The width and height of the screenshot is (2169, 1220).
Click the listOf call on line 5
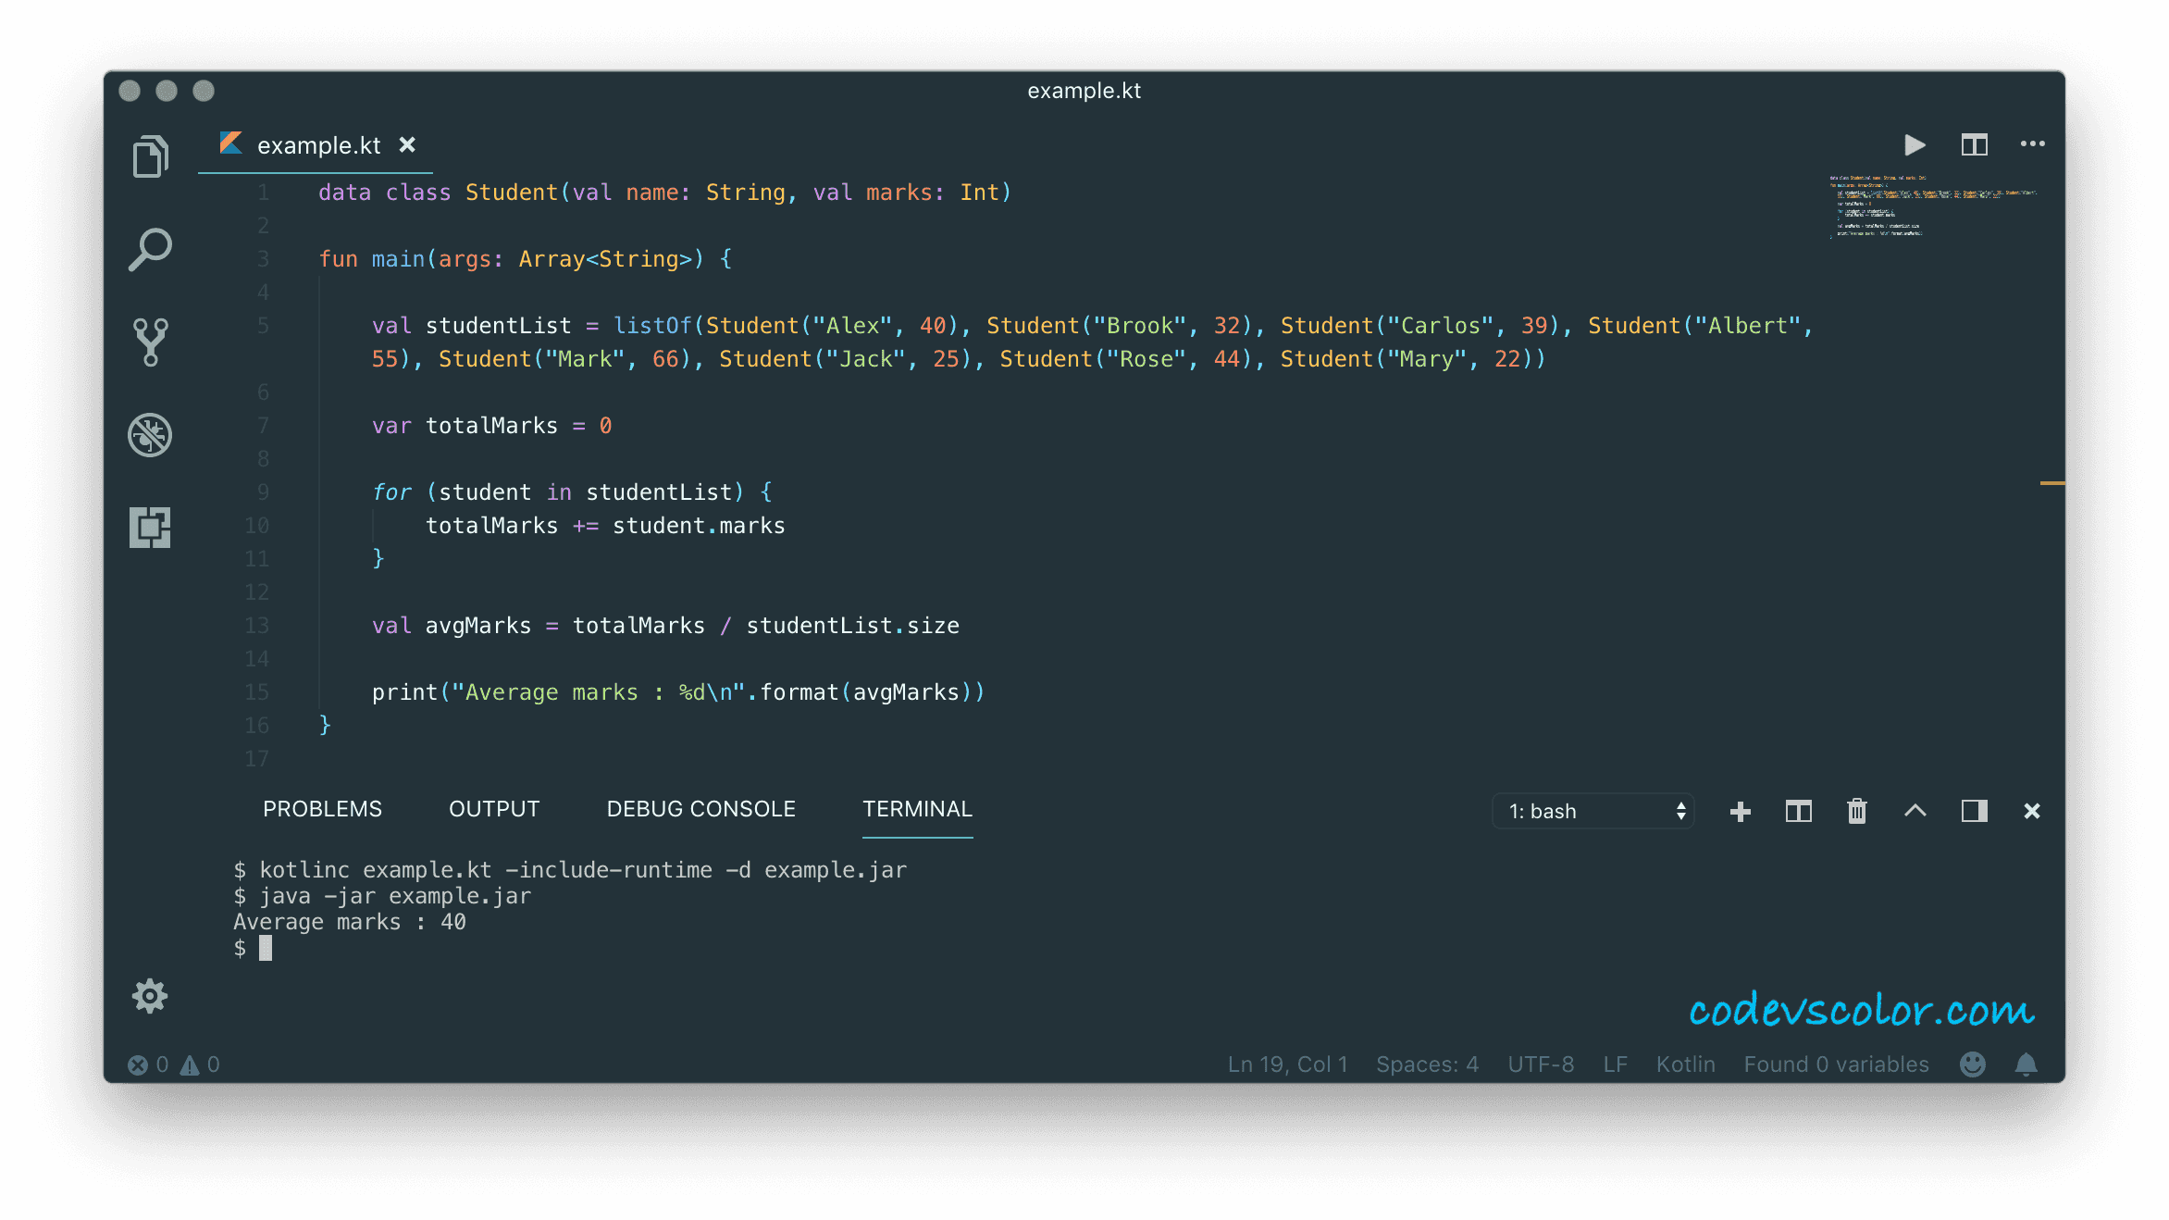pyautogui.click(x=652, y=326)
